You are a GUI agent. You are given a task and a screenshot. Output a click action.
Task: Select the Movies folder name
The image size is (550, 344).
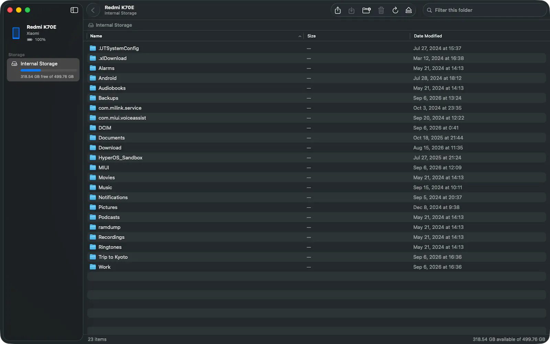pos(107,178)
